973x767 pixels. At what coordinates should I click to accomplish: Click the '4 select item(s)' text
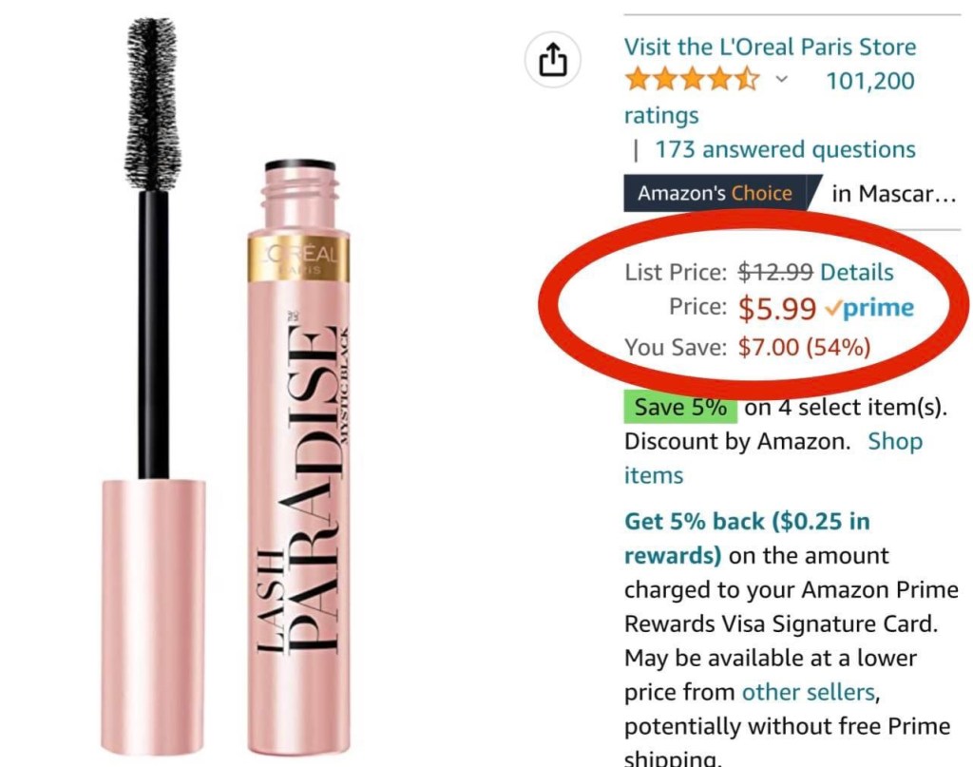point(846,408)
